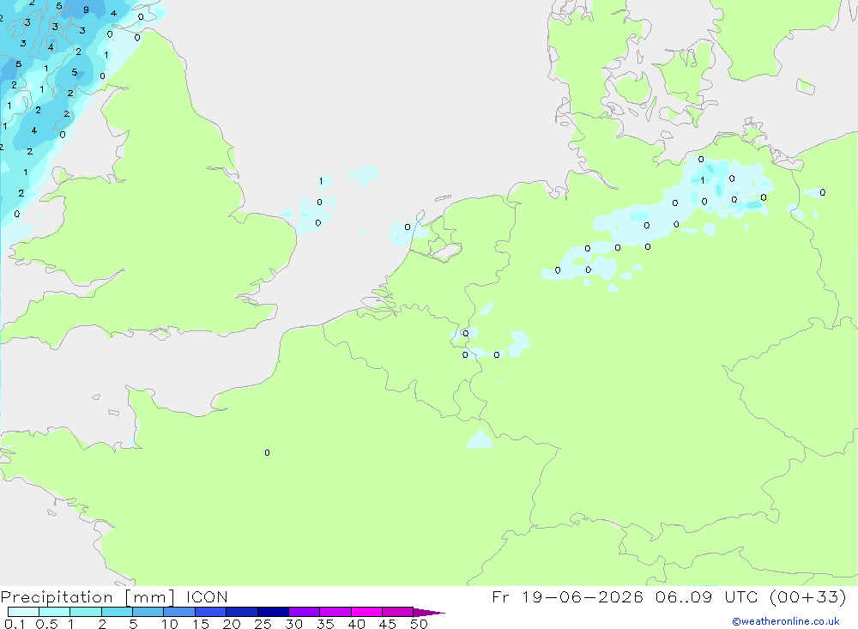Screen dimensions: 858x629
Task: Pick the 35–40 mm violet legend swatch
Action: point(335,612)
